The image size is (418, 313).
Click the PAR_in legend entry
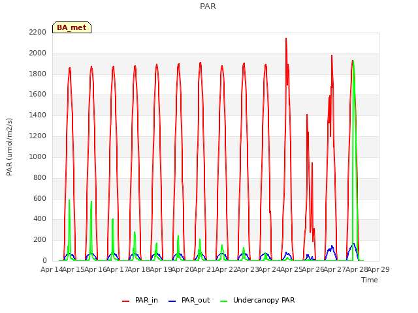click(140, 300)
